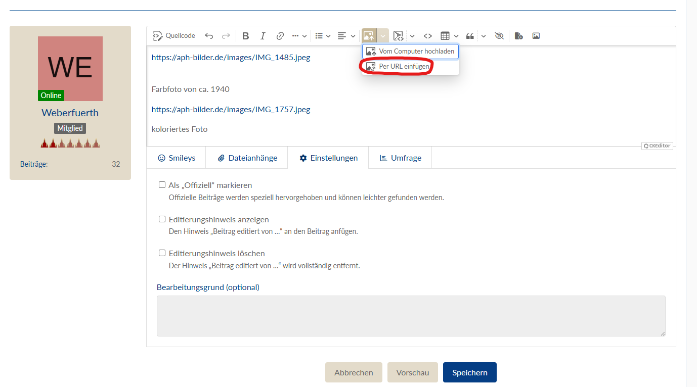Choose Per URL einfügen from image menu
The height and width of the screenshot is (387, 697).
coord(404,67)
